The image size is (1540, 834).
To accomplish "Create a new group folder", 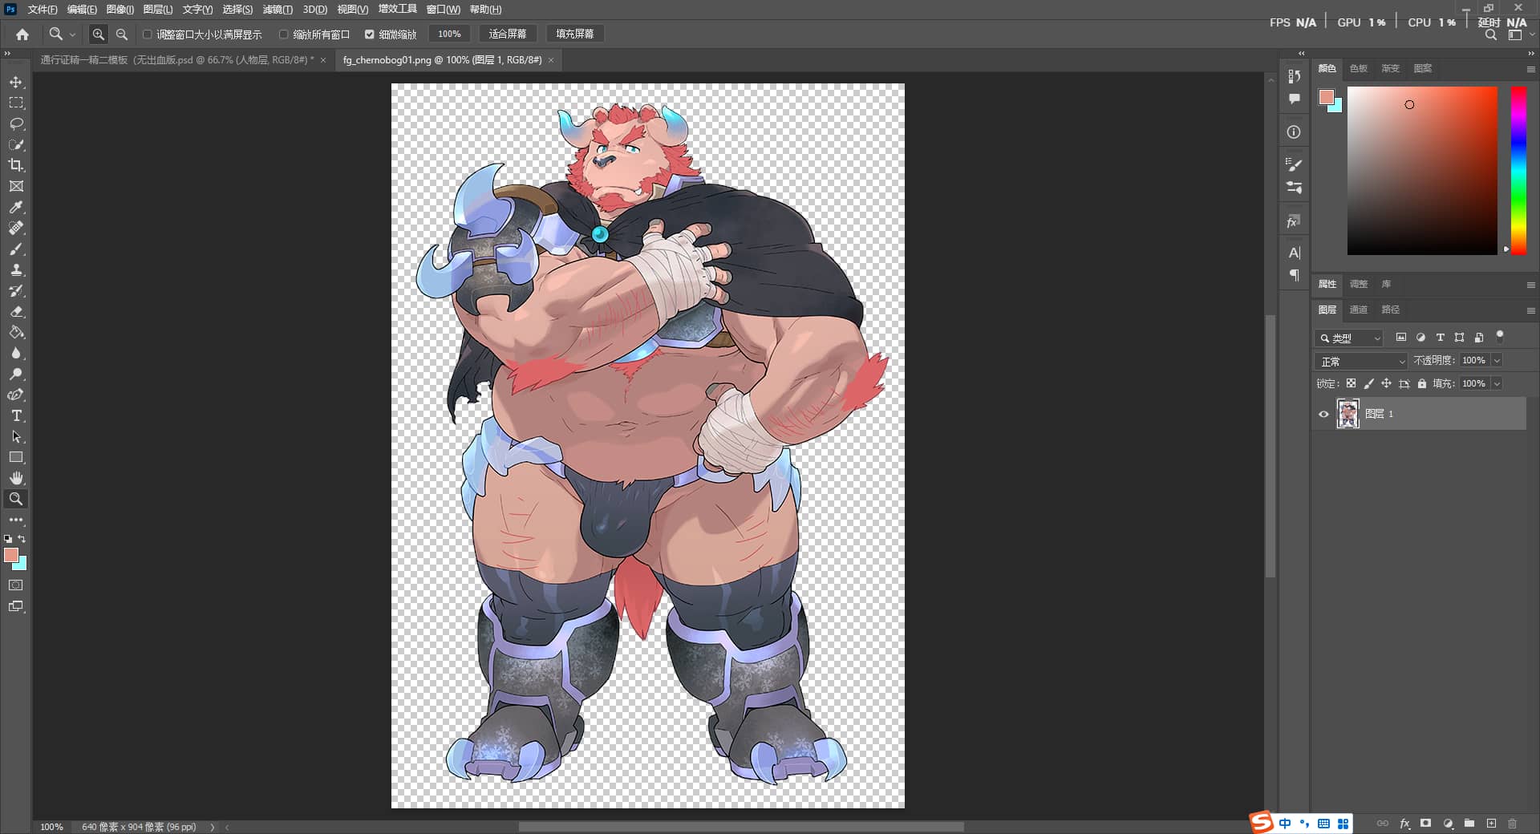I will (x=1469, y=824).
